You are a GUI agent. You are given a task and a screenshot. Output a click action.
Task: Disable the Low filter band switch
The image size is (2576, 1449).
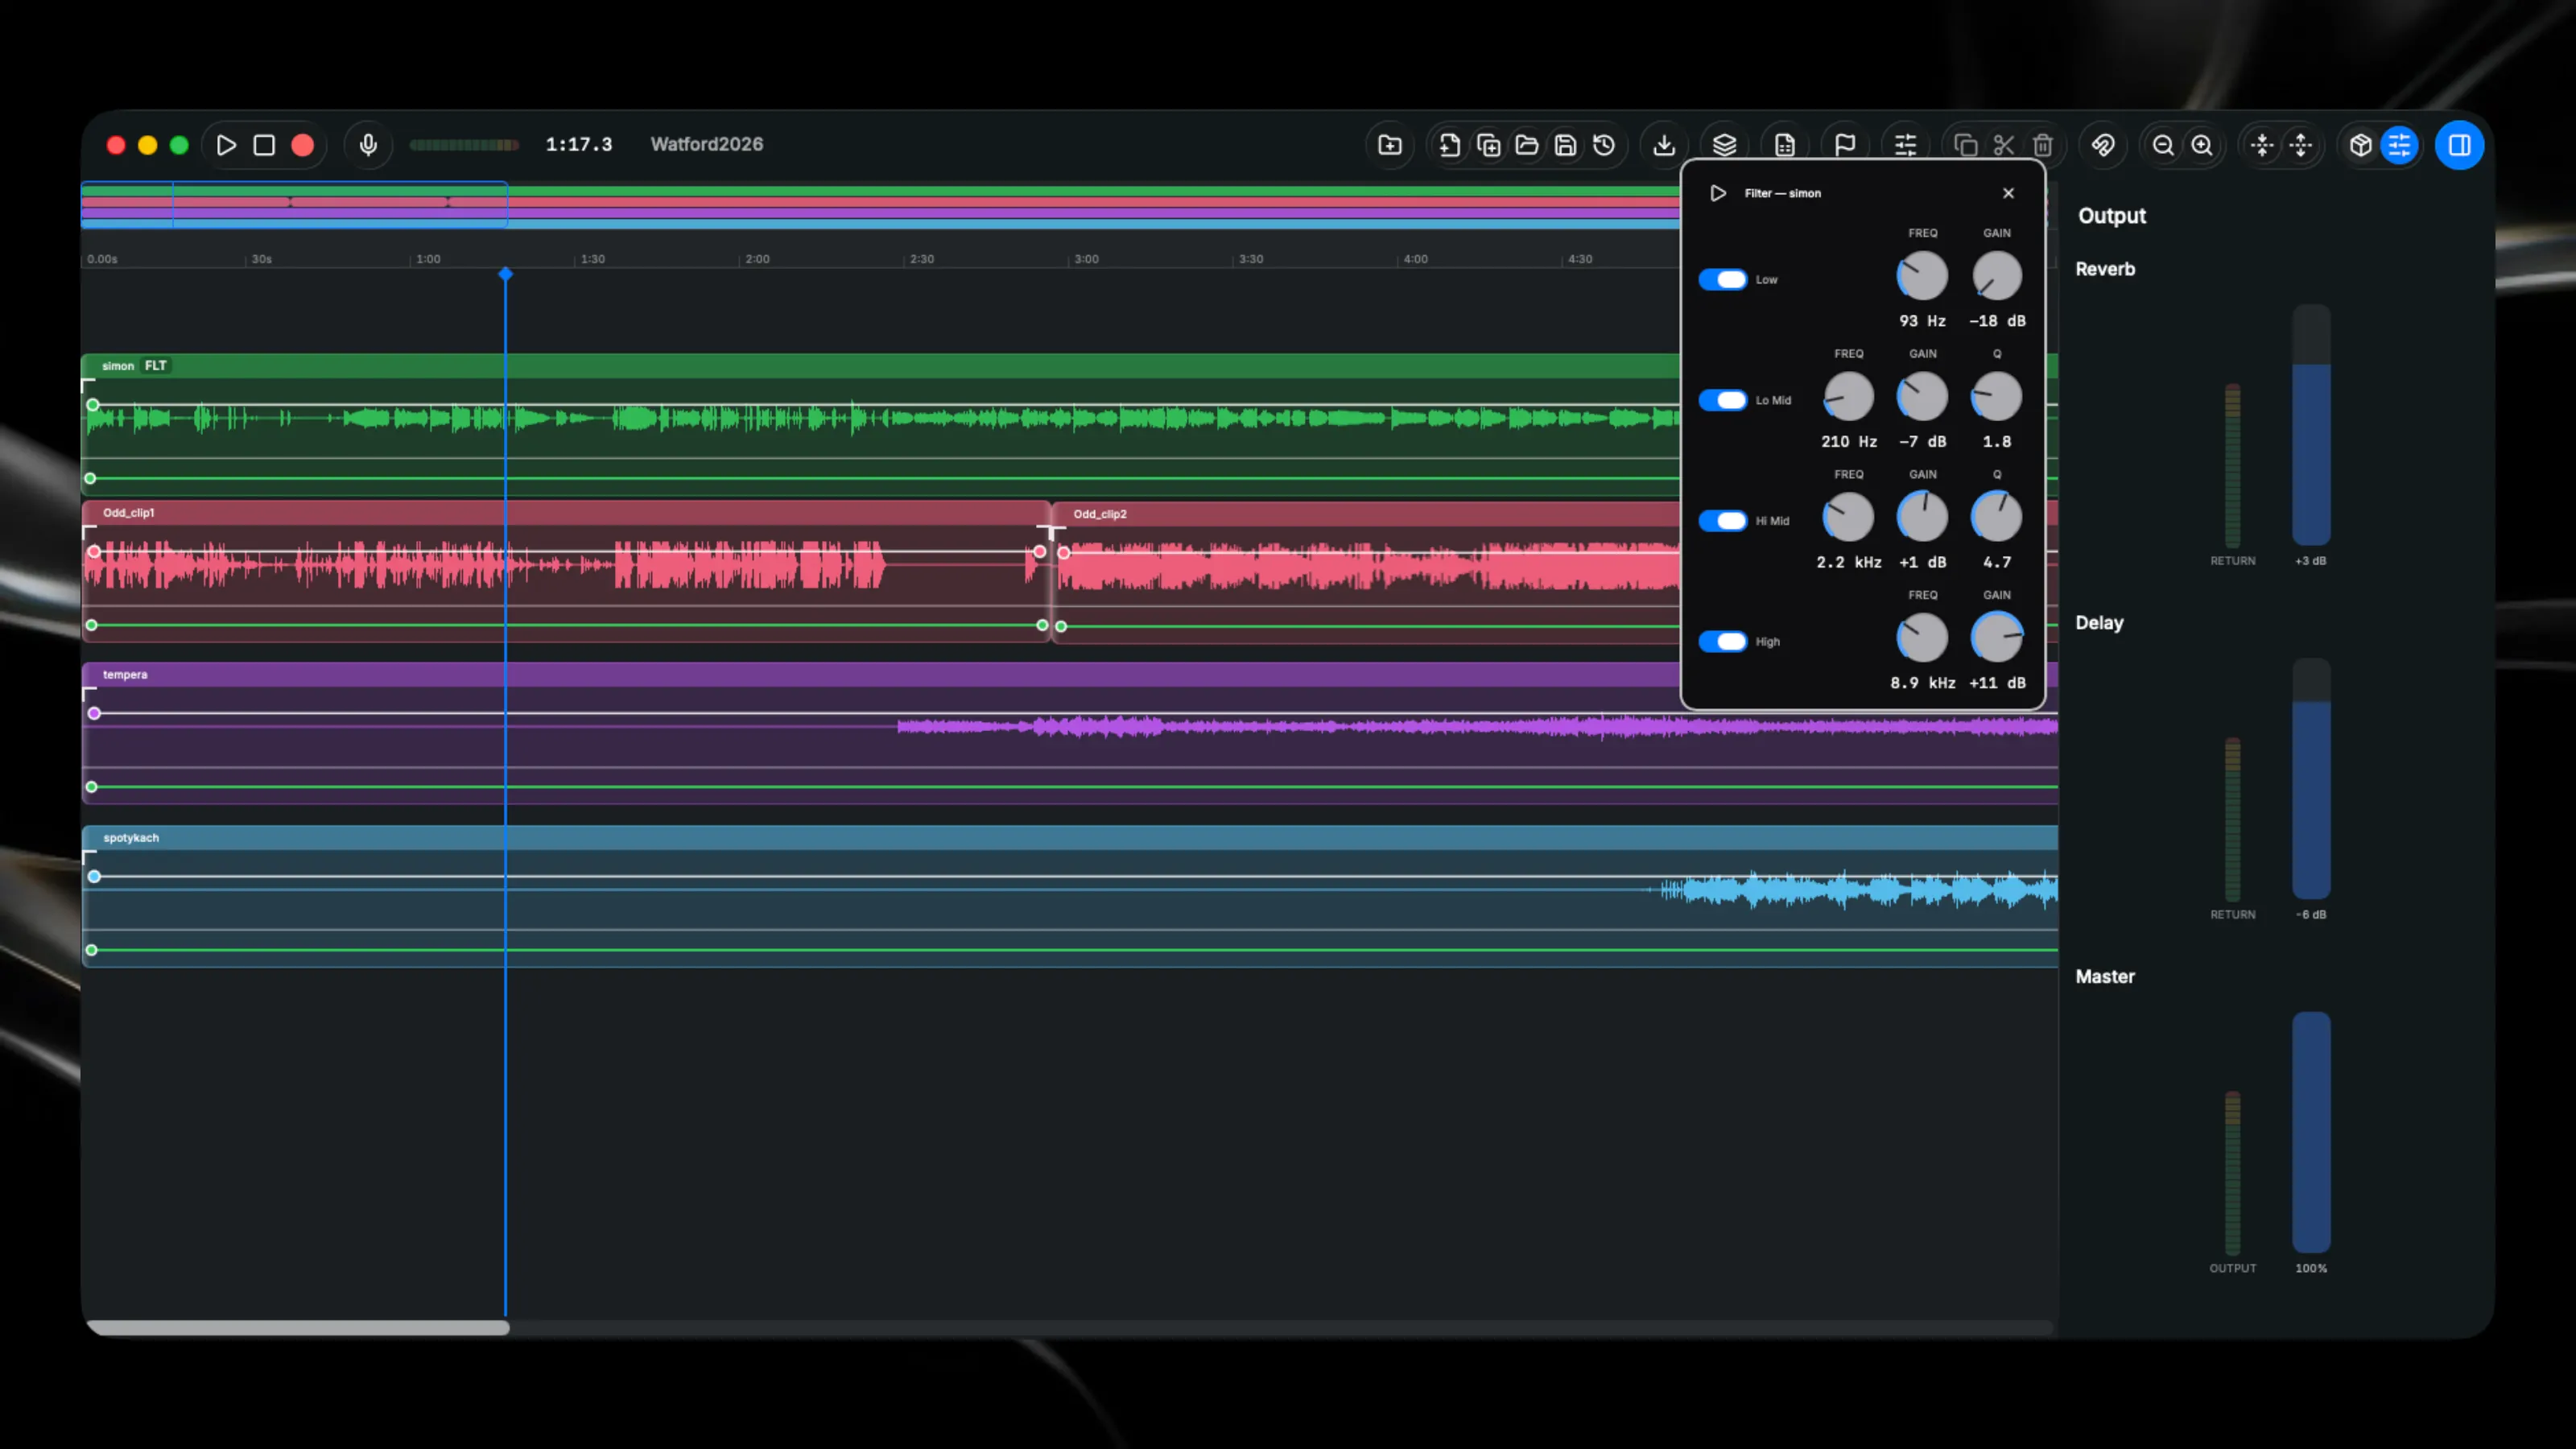point(1723,280)
